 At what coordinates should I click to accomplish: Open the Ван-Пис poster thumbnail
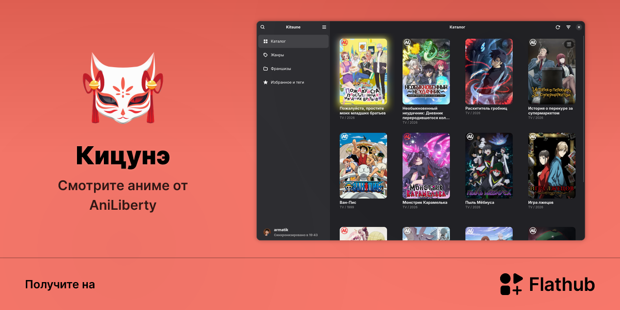coord(363,166)
